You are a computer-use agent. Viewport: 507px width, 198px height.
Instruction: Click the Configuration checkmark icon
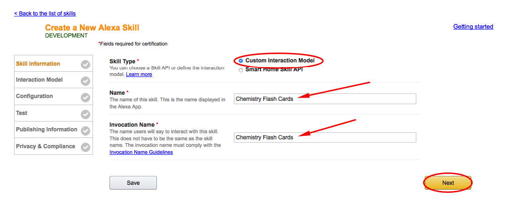click(86, 98)
